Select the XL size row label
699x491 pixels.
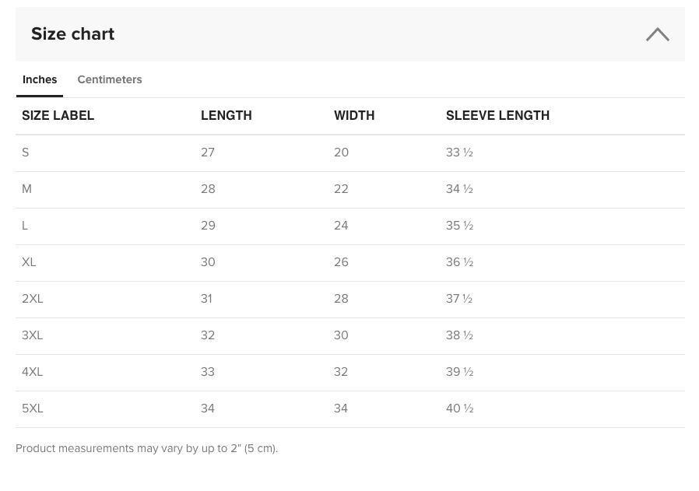pos(29,262)
